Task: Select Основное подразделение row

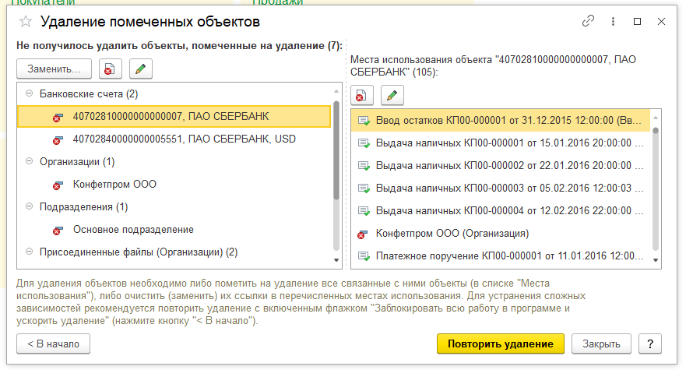Action: 174,230
